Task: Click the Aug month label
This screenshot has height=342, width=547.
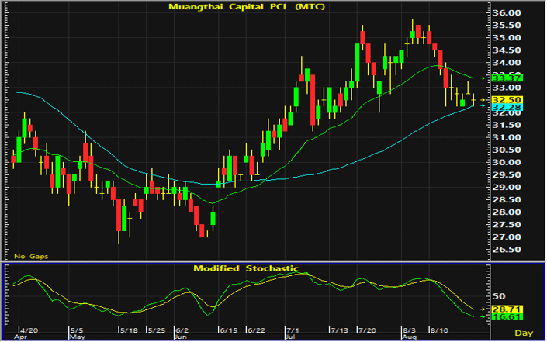Action: point(409,337)
